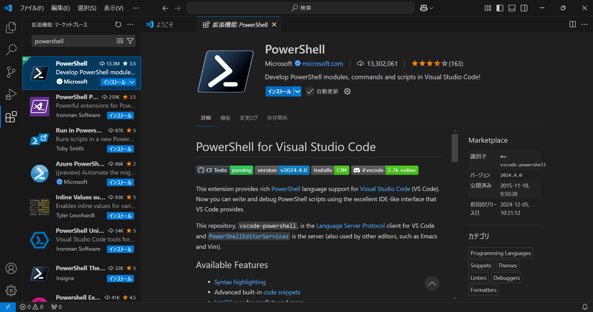This screenshot has height=312, width=593.
Task: Select the Search icon in activity bar
Action: tap(11, 50)
